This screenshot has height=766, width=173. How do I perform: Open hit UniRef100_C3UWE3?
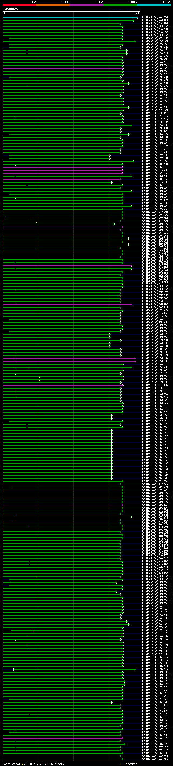coord(155,388)
